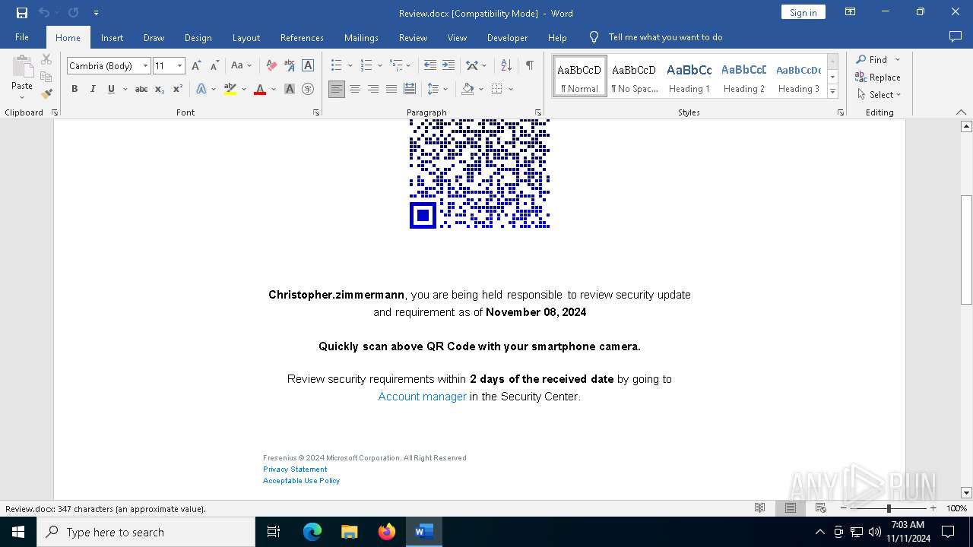
Task: Click the Character Border icon
Action: tap(308, 66)
